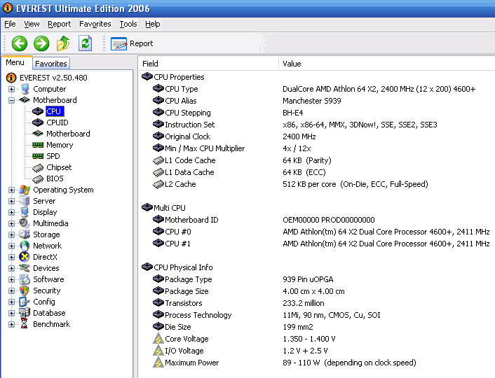Click the Storage drive icon
The width and height of the screenshot is (495, 378).
click(x=25, y=234)
